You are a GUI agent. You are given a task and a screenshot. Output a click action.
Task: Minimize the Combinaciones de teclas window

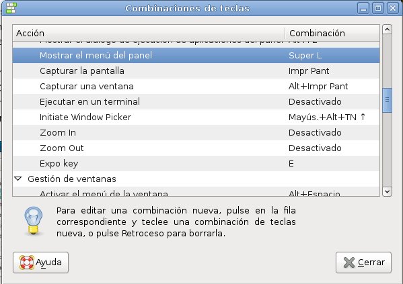tap(363, 9)
